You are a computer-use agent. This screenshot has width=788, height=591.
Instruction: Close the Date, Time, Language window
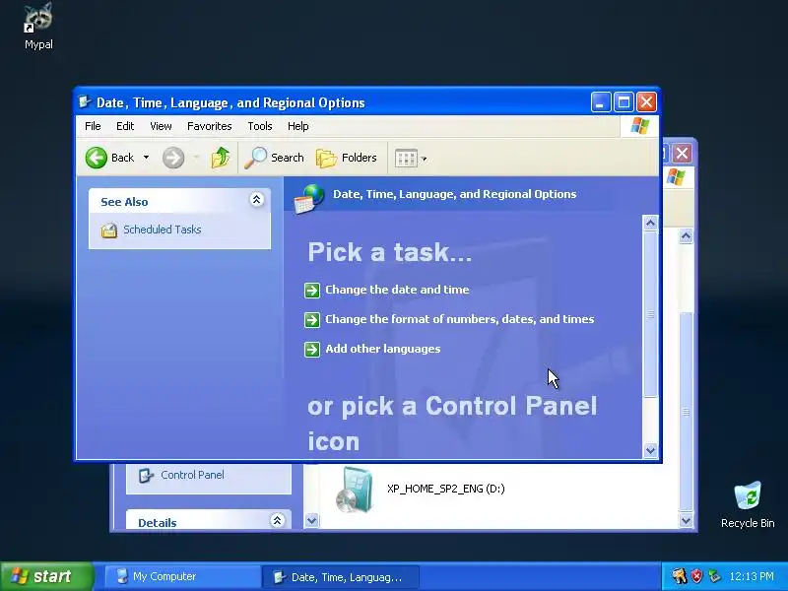pyautogui.click(x=647, y=102)
